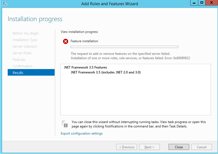Click the wizard icon in title bar
Image resolution: width=218 pixels, height=154 pixels.
pyautogui.click(x=5, y=4)
